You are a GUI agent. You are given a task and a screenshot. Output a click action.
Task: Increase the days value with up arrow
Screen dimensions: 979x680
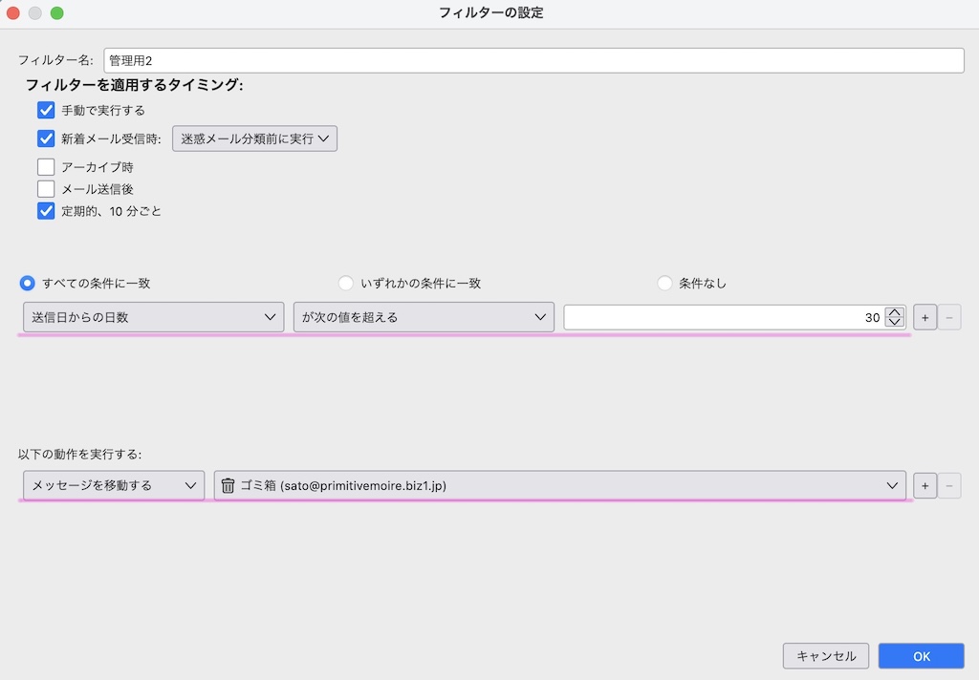click(x=895, y=312)
